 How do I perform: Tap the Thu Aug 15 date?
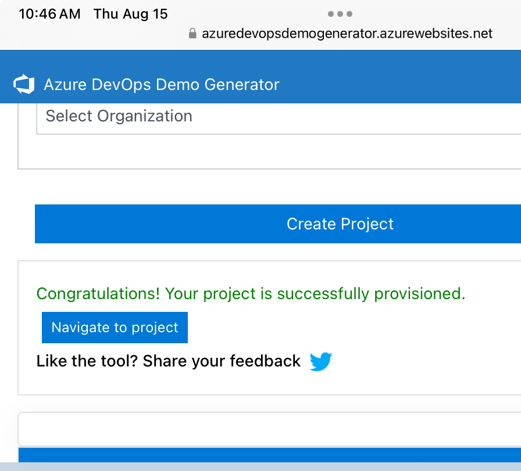[131, 14]
